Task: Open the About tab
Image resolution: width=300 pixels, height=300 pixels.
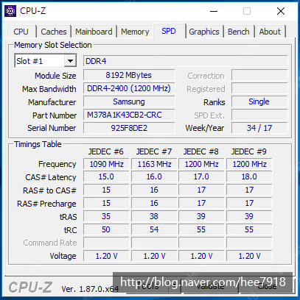Action: point(270,32)
